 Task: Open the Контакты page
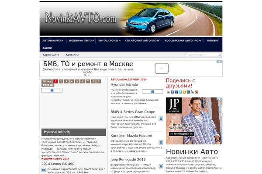pos(72,55)
